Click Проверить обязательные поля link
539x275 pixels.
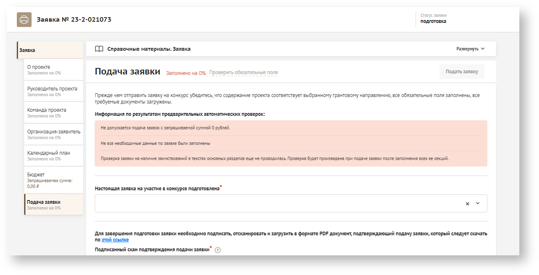point(243,72)
